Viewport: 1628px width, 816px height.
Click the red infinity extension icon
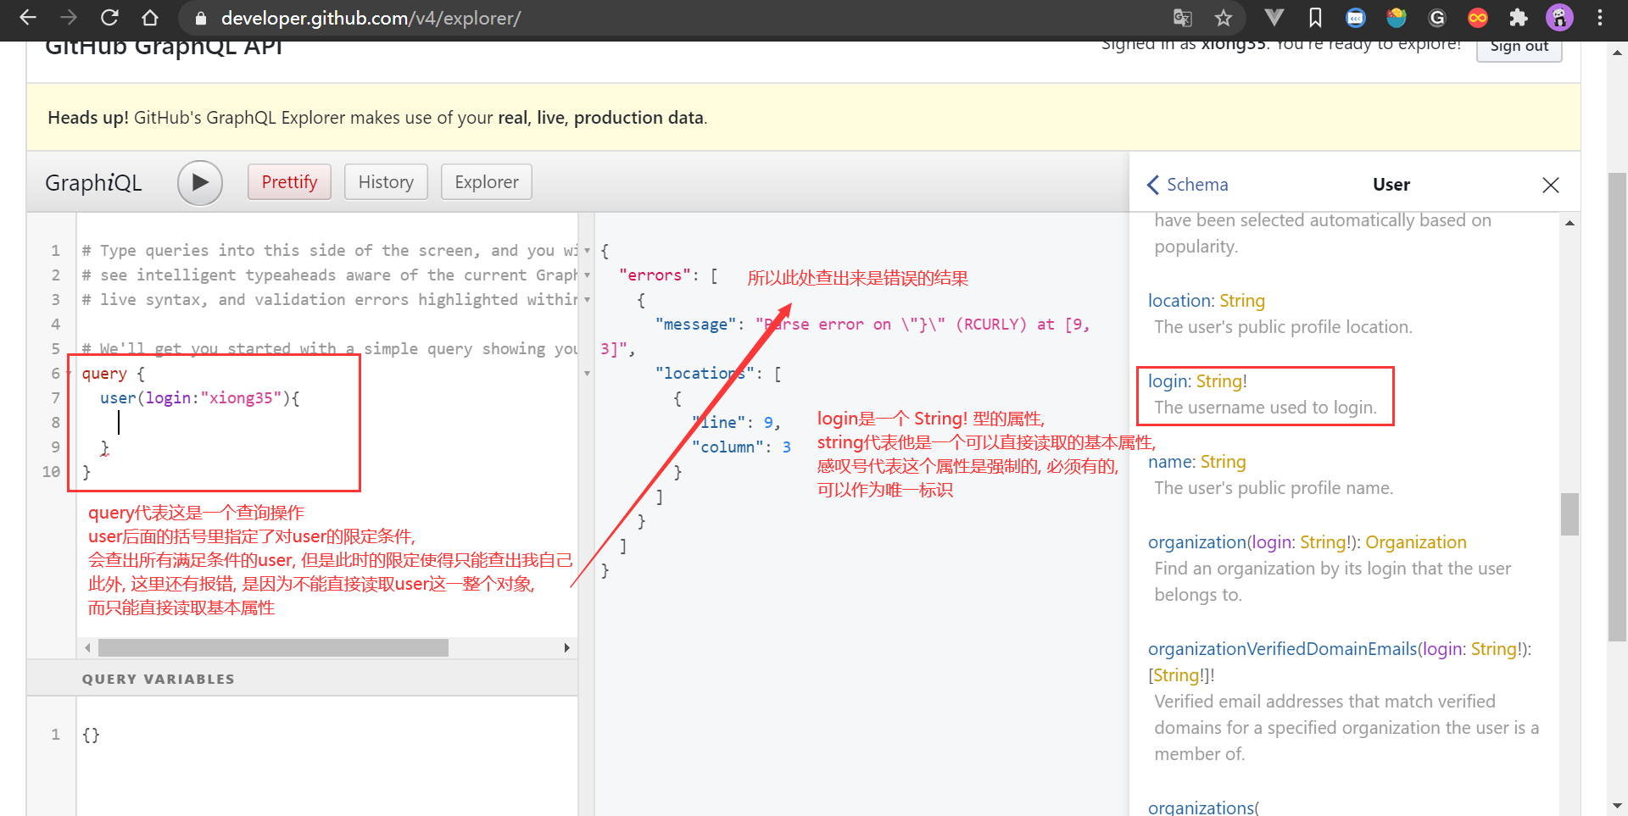coord(1477,17)
